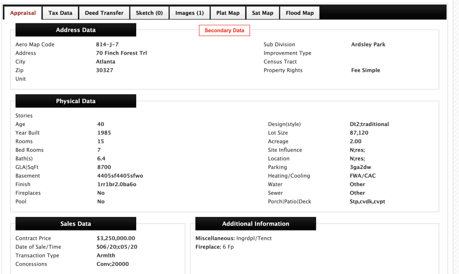Click the Fee Simple property rights value
Screen dimensions: 459x274
coord(365,70)
